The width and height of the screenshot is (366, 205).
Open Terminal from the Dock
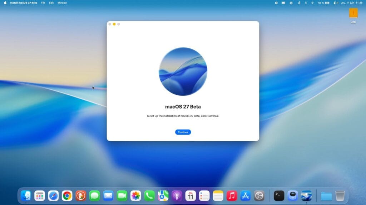[x=279, y=196]
